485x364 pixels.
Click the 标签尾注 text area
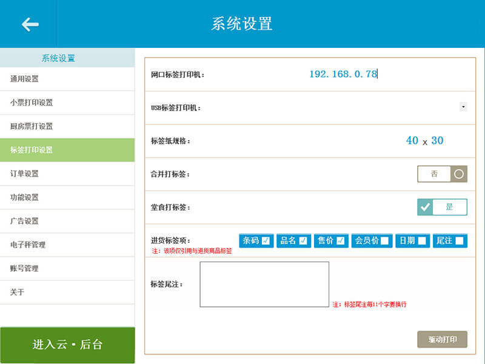(x=264, y=284)
